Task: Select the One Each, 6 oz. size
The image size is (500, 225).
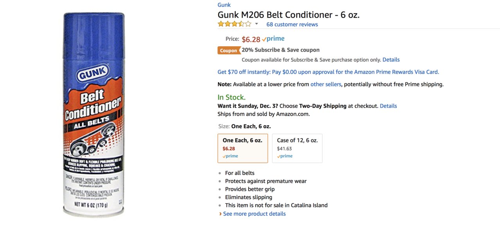Action: pos(243,148)
